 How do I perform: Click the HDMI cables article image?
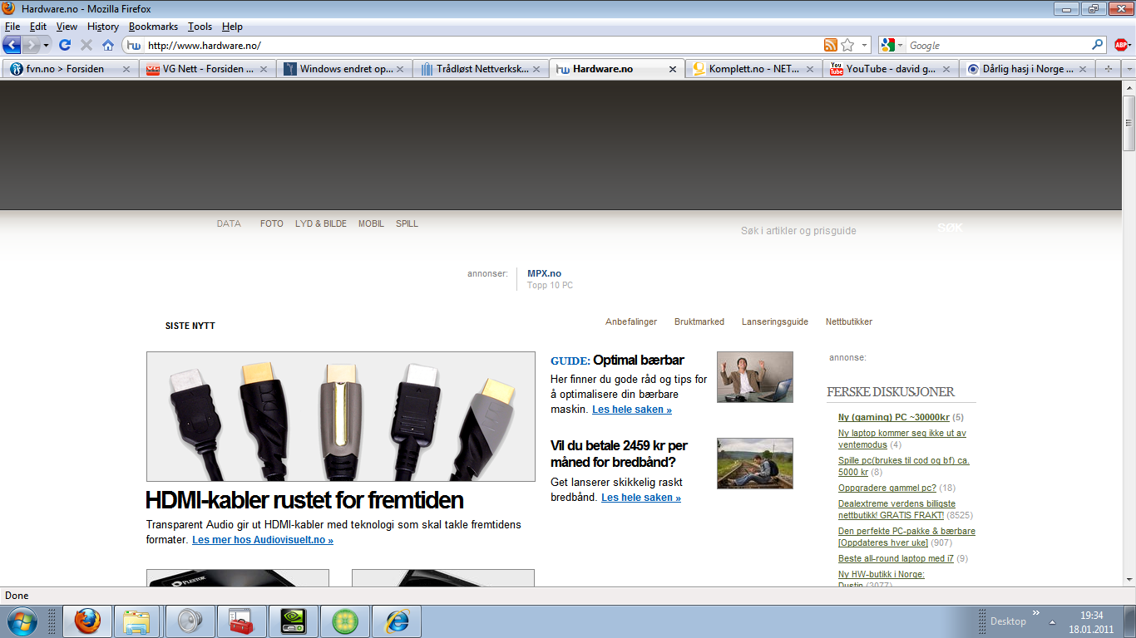[341, 416]
